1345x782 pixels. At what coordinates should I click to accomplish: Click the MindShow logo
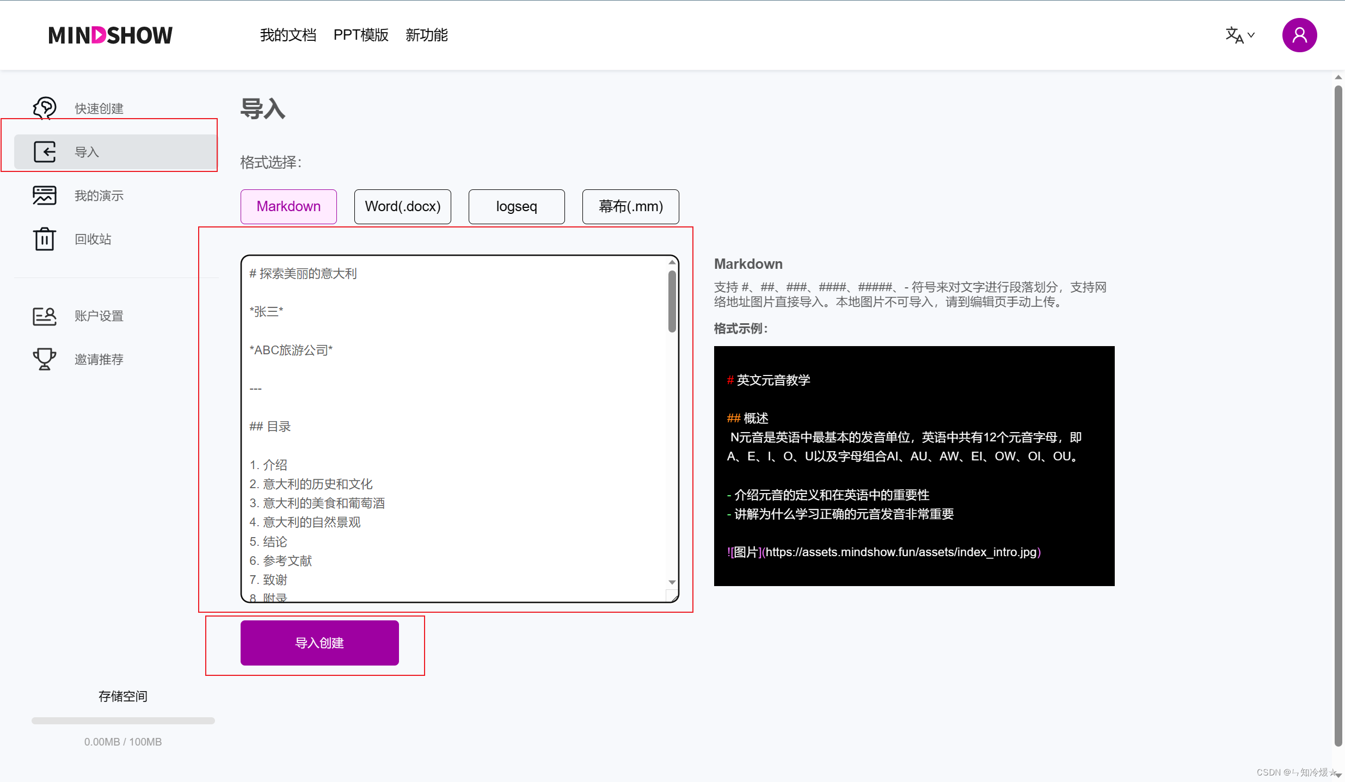pyautogui.click(x=110, y=35)
